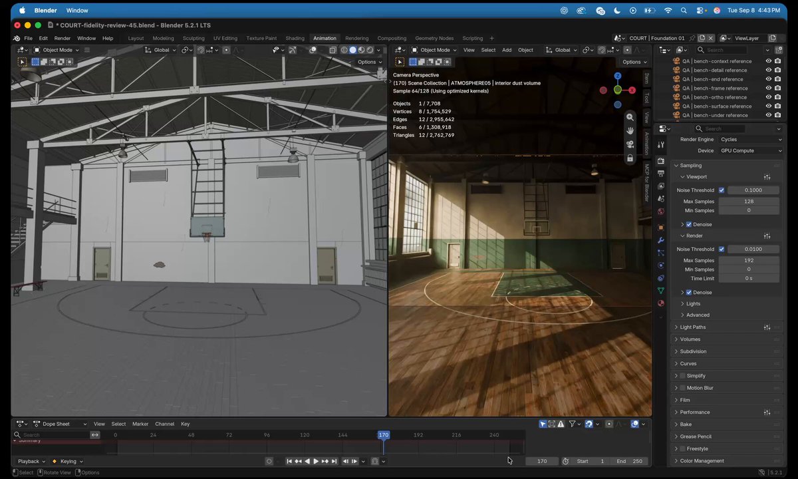This screenshot has height=479, width=798.
Task: Open the Render properties tab icon
Action: 661,161
